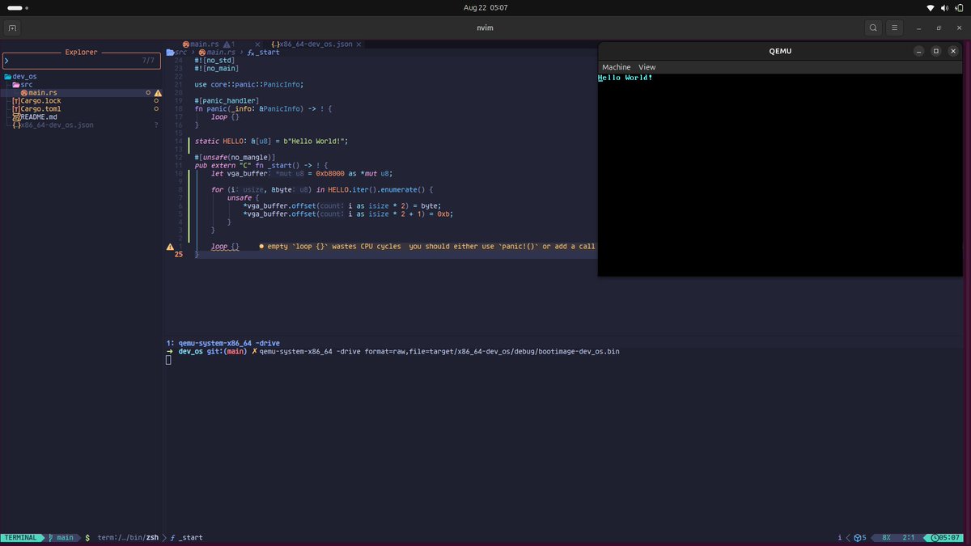
Task: Click the cube icon with 5 in statusline
Action: click(x=859, y=537)
